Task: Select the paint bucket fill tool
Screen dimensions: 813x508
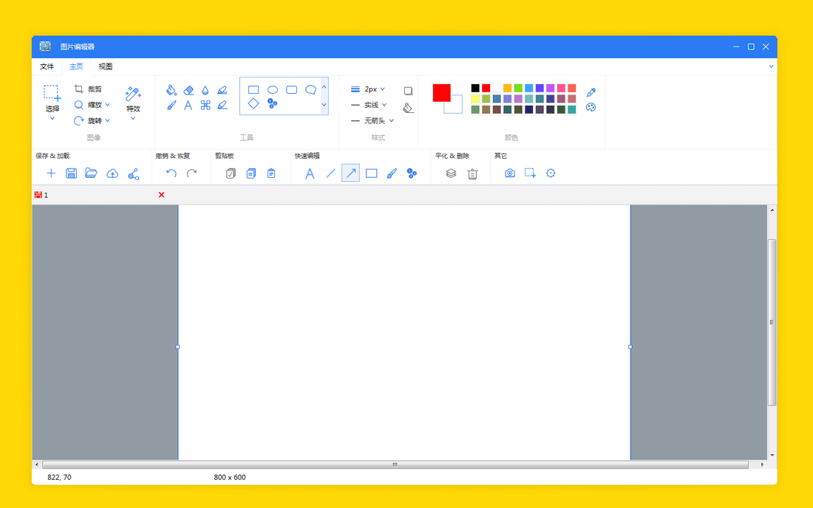Action: tap(171, 90)
